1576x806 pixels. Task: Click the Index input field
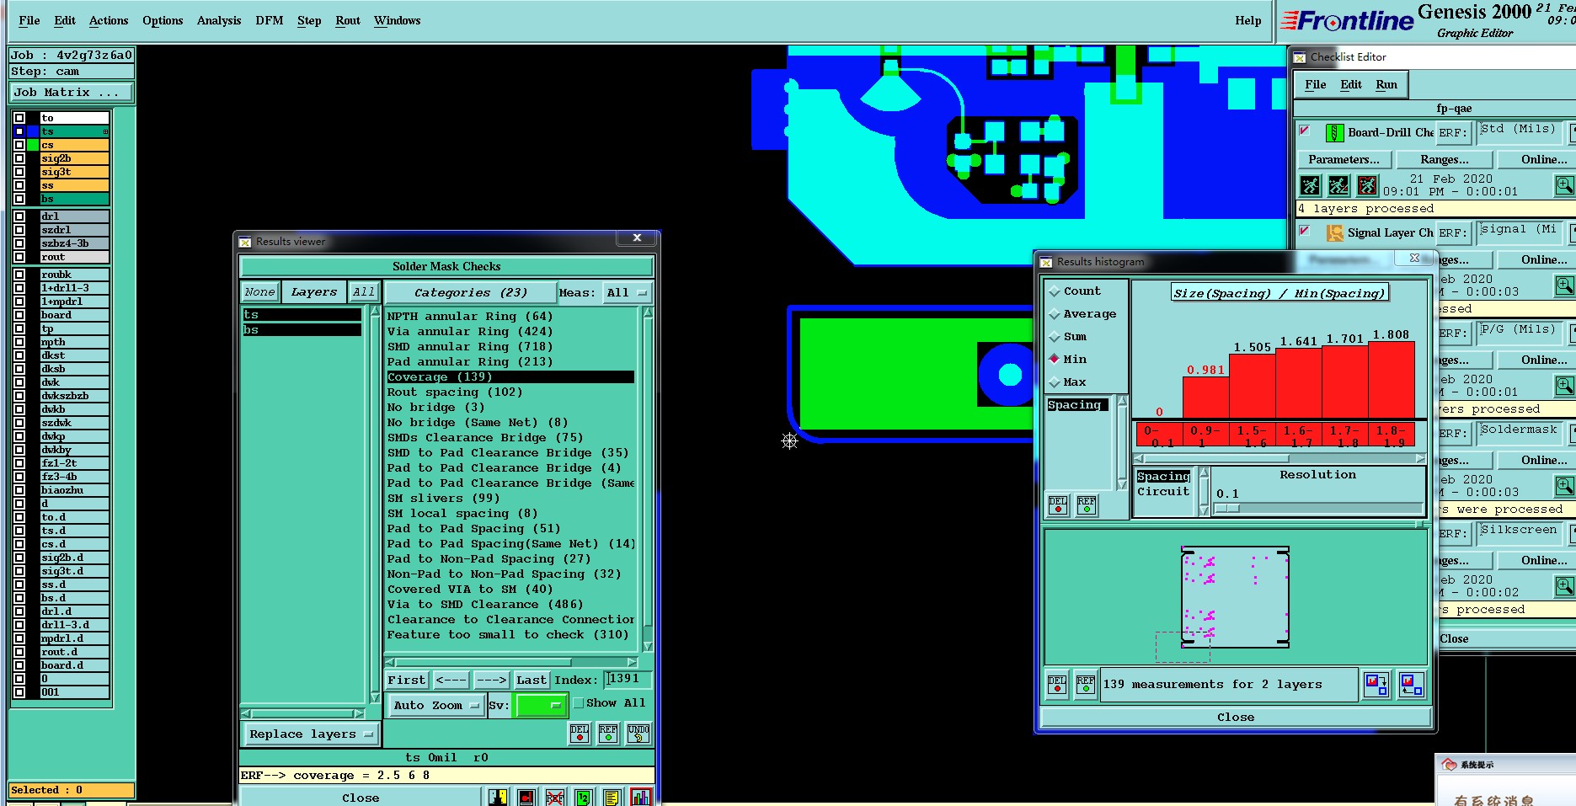628,679
